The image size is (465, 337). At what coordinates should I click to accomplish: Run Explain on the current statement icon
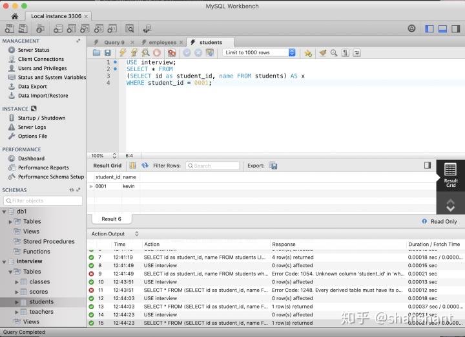145,53
